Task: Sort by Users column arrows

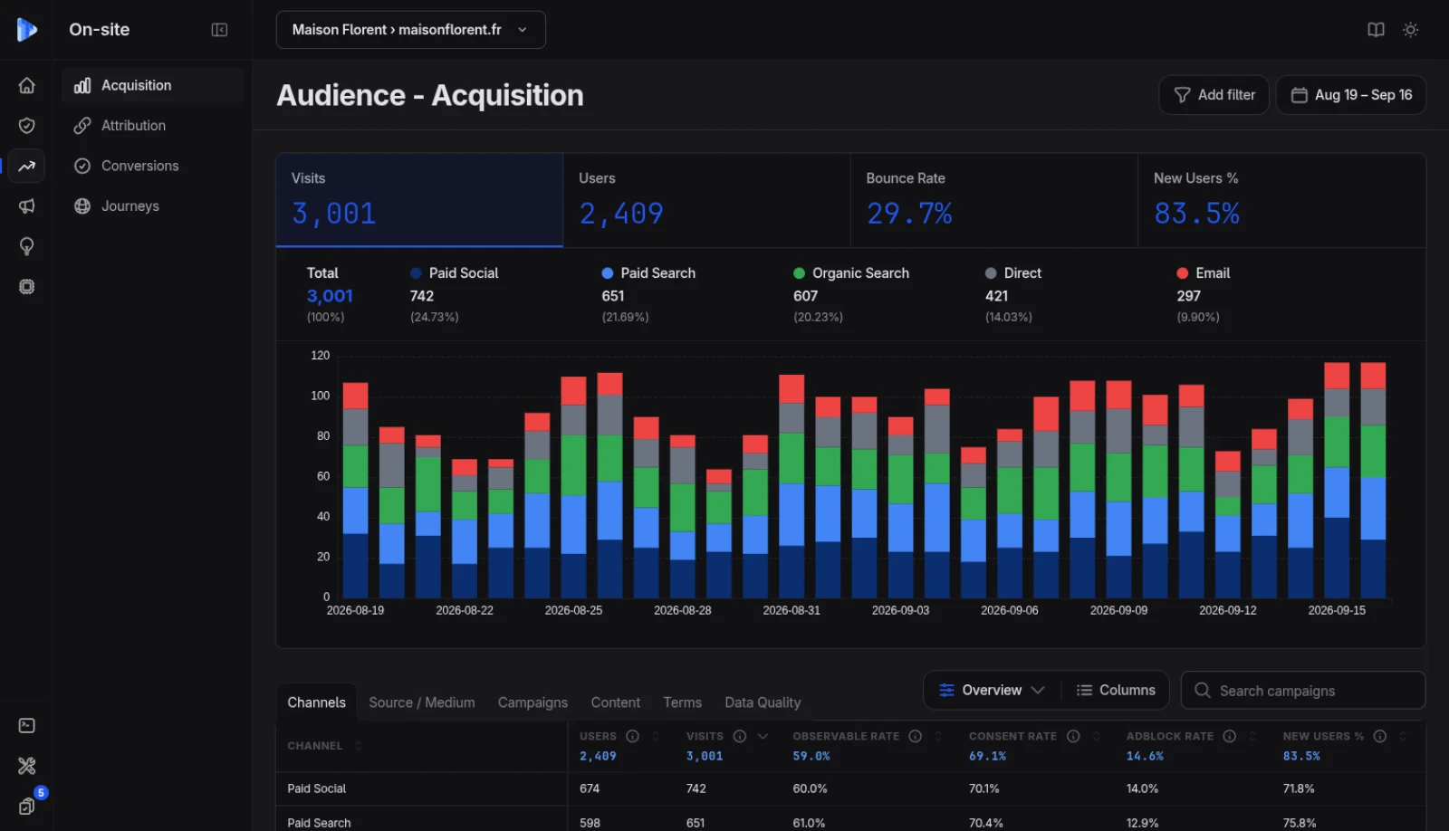Action: coord(656,736)
